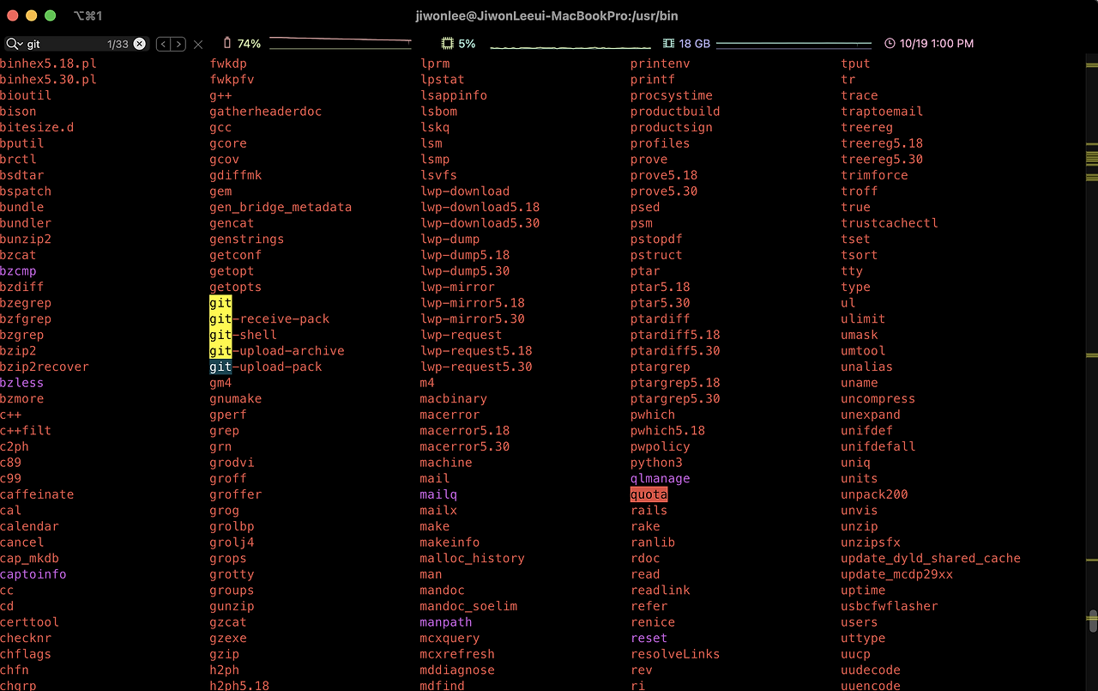This screenshot has width=1098, height=691.
Task: Click the "binhex5.18.pl" entry
Action: pos(48,64)
